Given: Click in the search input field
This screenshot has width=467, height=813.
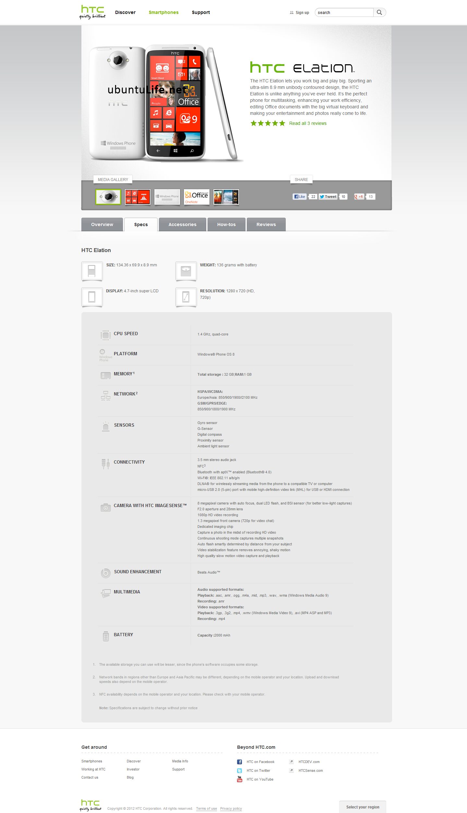Looking at the screenshot, I should [x=344, y=12].
